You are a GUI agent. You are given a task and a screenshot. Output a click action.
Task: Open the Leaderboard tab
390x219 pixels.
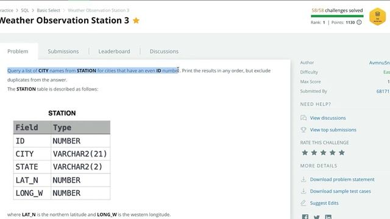[x=114, y=51]
